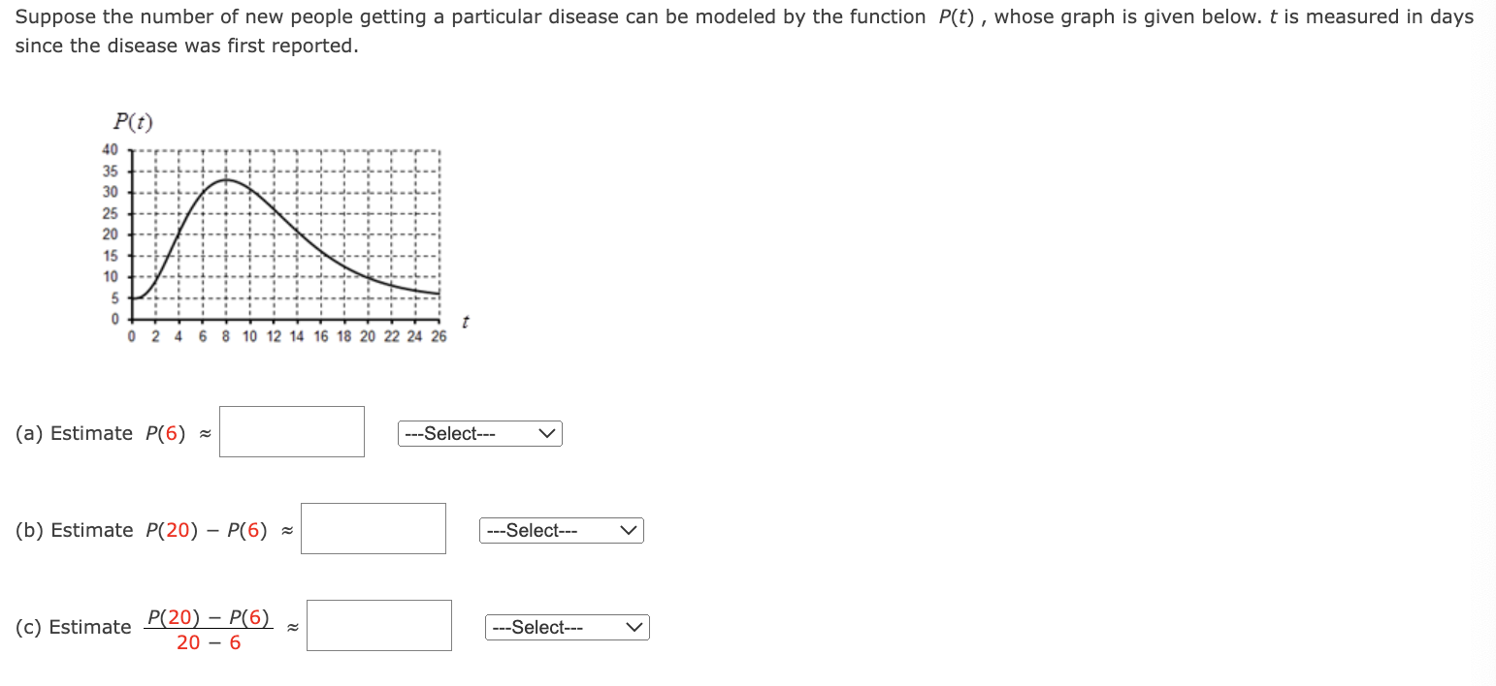Click the answer box for P(6)
Image resolution: width=1496 pixels, height=686 pixels.
pos(291,431)
